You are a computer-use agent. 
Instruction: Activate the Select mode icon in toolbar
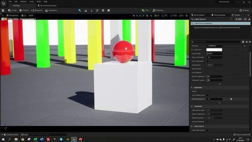click(80, 10)
